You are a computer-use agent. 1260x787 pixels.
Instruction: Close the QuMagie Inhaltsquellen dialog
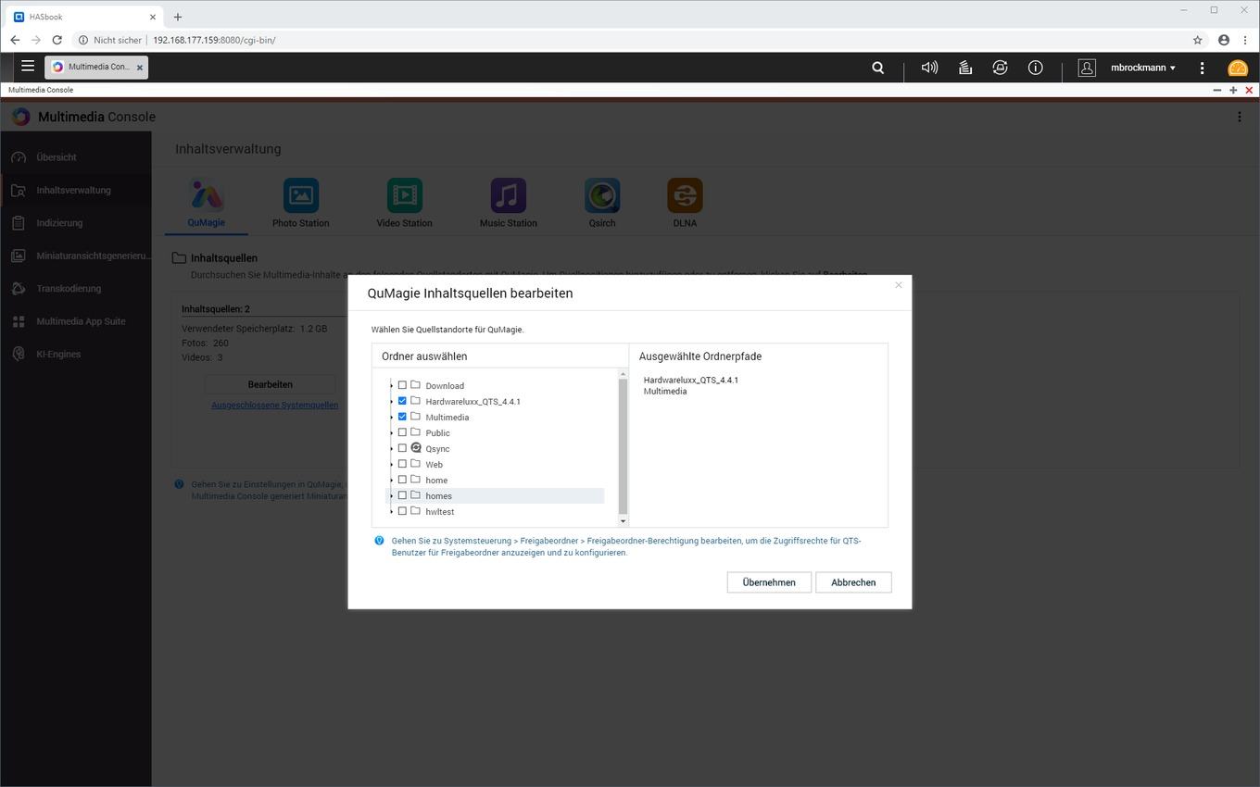pyautogui.click(x=898, y=285)
